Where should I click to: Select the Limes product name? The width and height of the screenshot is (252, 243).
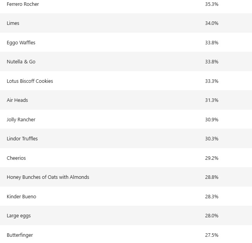coord(13,23)
